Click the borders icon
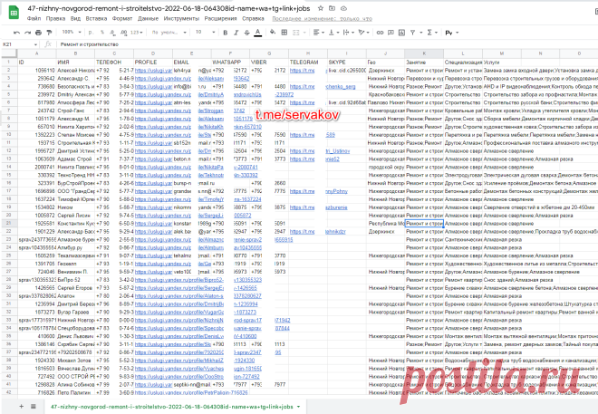The image size is (598, 414). tap(285, 33)
